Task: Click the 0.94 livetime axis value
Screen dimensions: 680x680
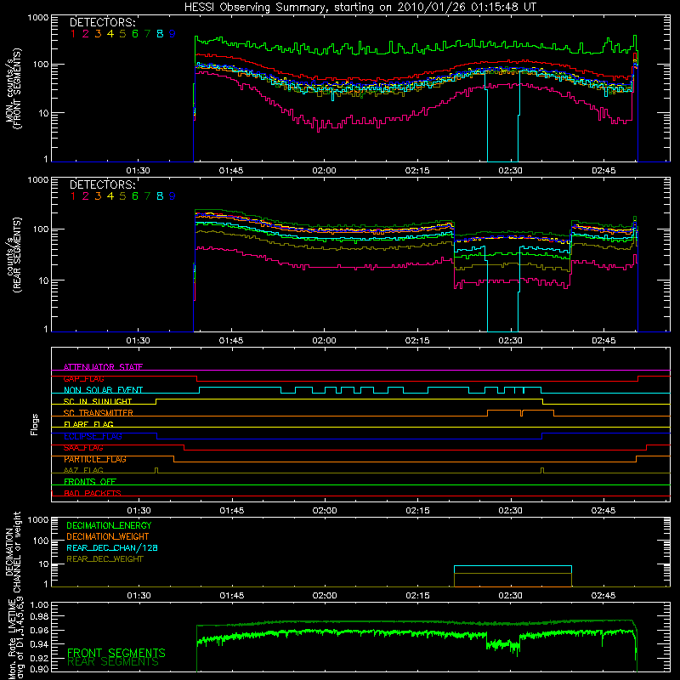Action: point(39,644)
